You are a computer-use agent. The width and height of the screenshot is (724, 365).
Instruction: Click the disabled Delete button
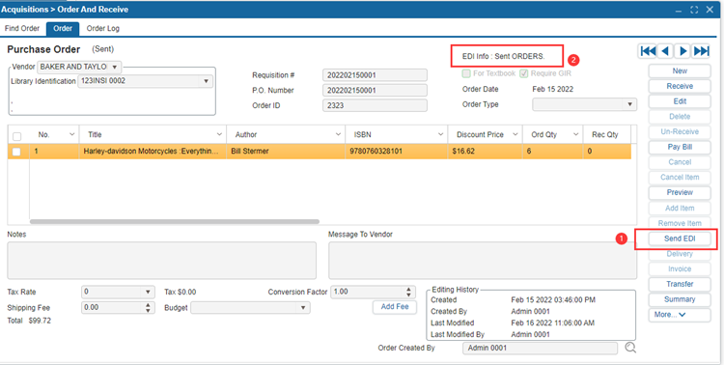click(680, 117)
